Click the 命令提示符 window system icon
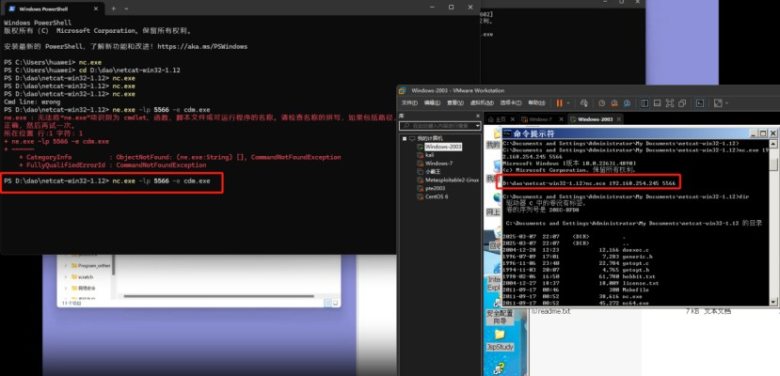Screen dimensions: 780x376 coord(507,133)
